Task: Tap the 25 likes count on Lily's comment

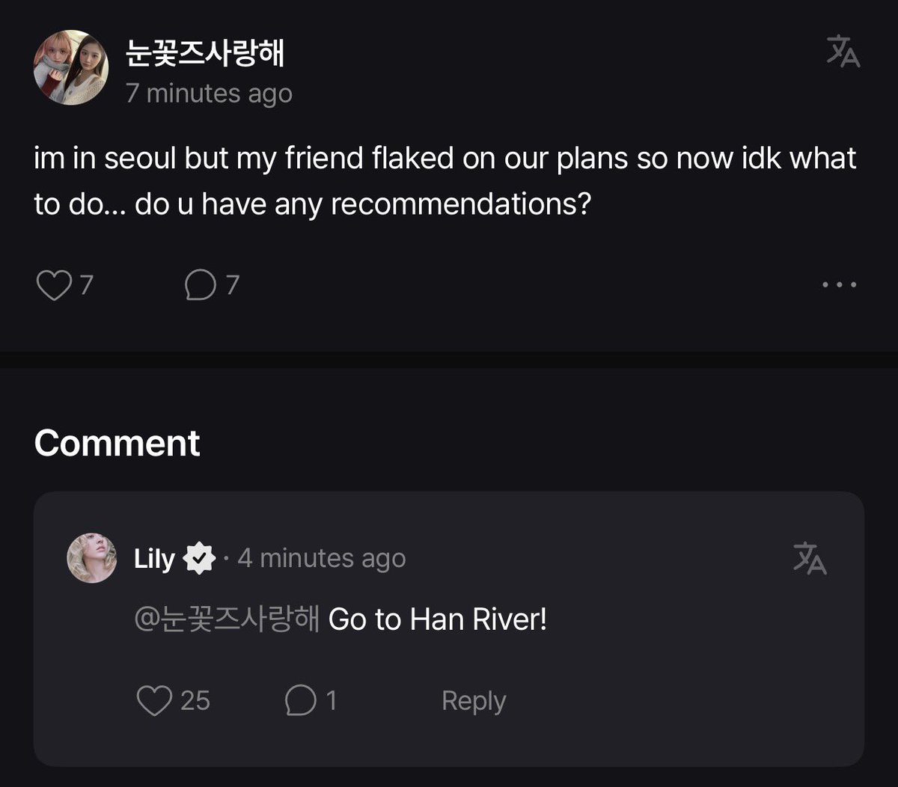Action: pyautogui.click(x=195, y=701)
